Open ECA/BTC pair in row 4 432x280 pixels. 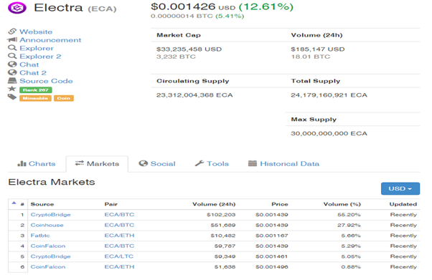coord(119,246)
